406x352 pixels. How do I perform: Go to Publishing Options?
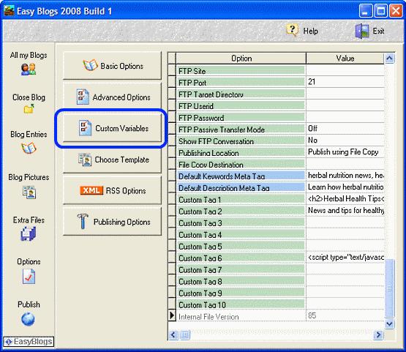[x=112, y=222]
